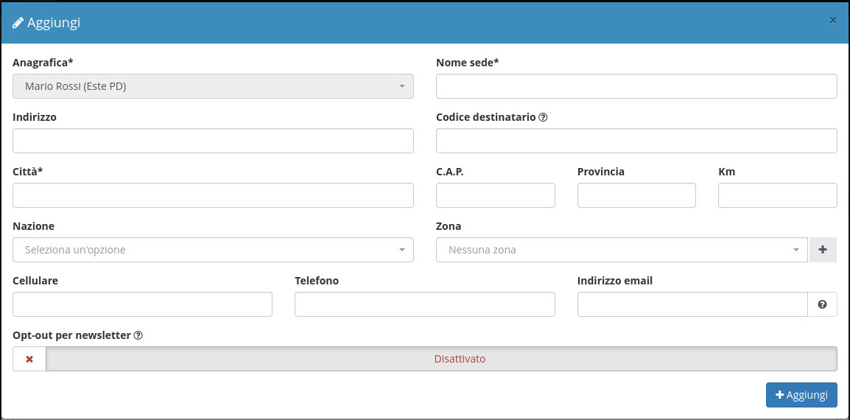Click into the Indirizzo text field

click(213, 141)
